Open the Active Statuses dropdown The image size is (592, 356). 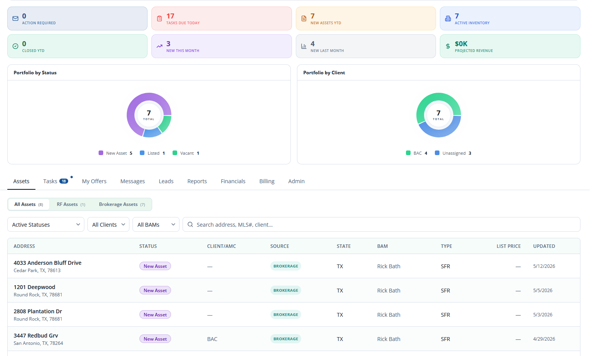[x=46, y=224]
